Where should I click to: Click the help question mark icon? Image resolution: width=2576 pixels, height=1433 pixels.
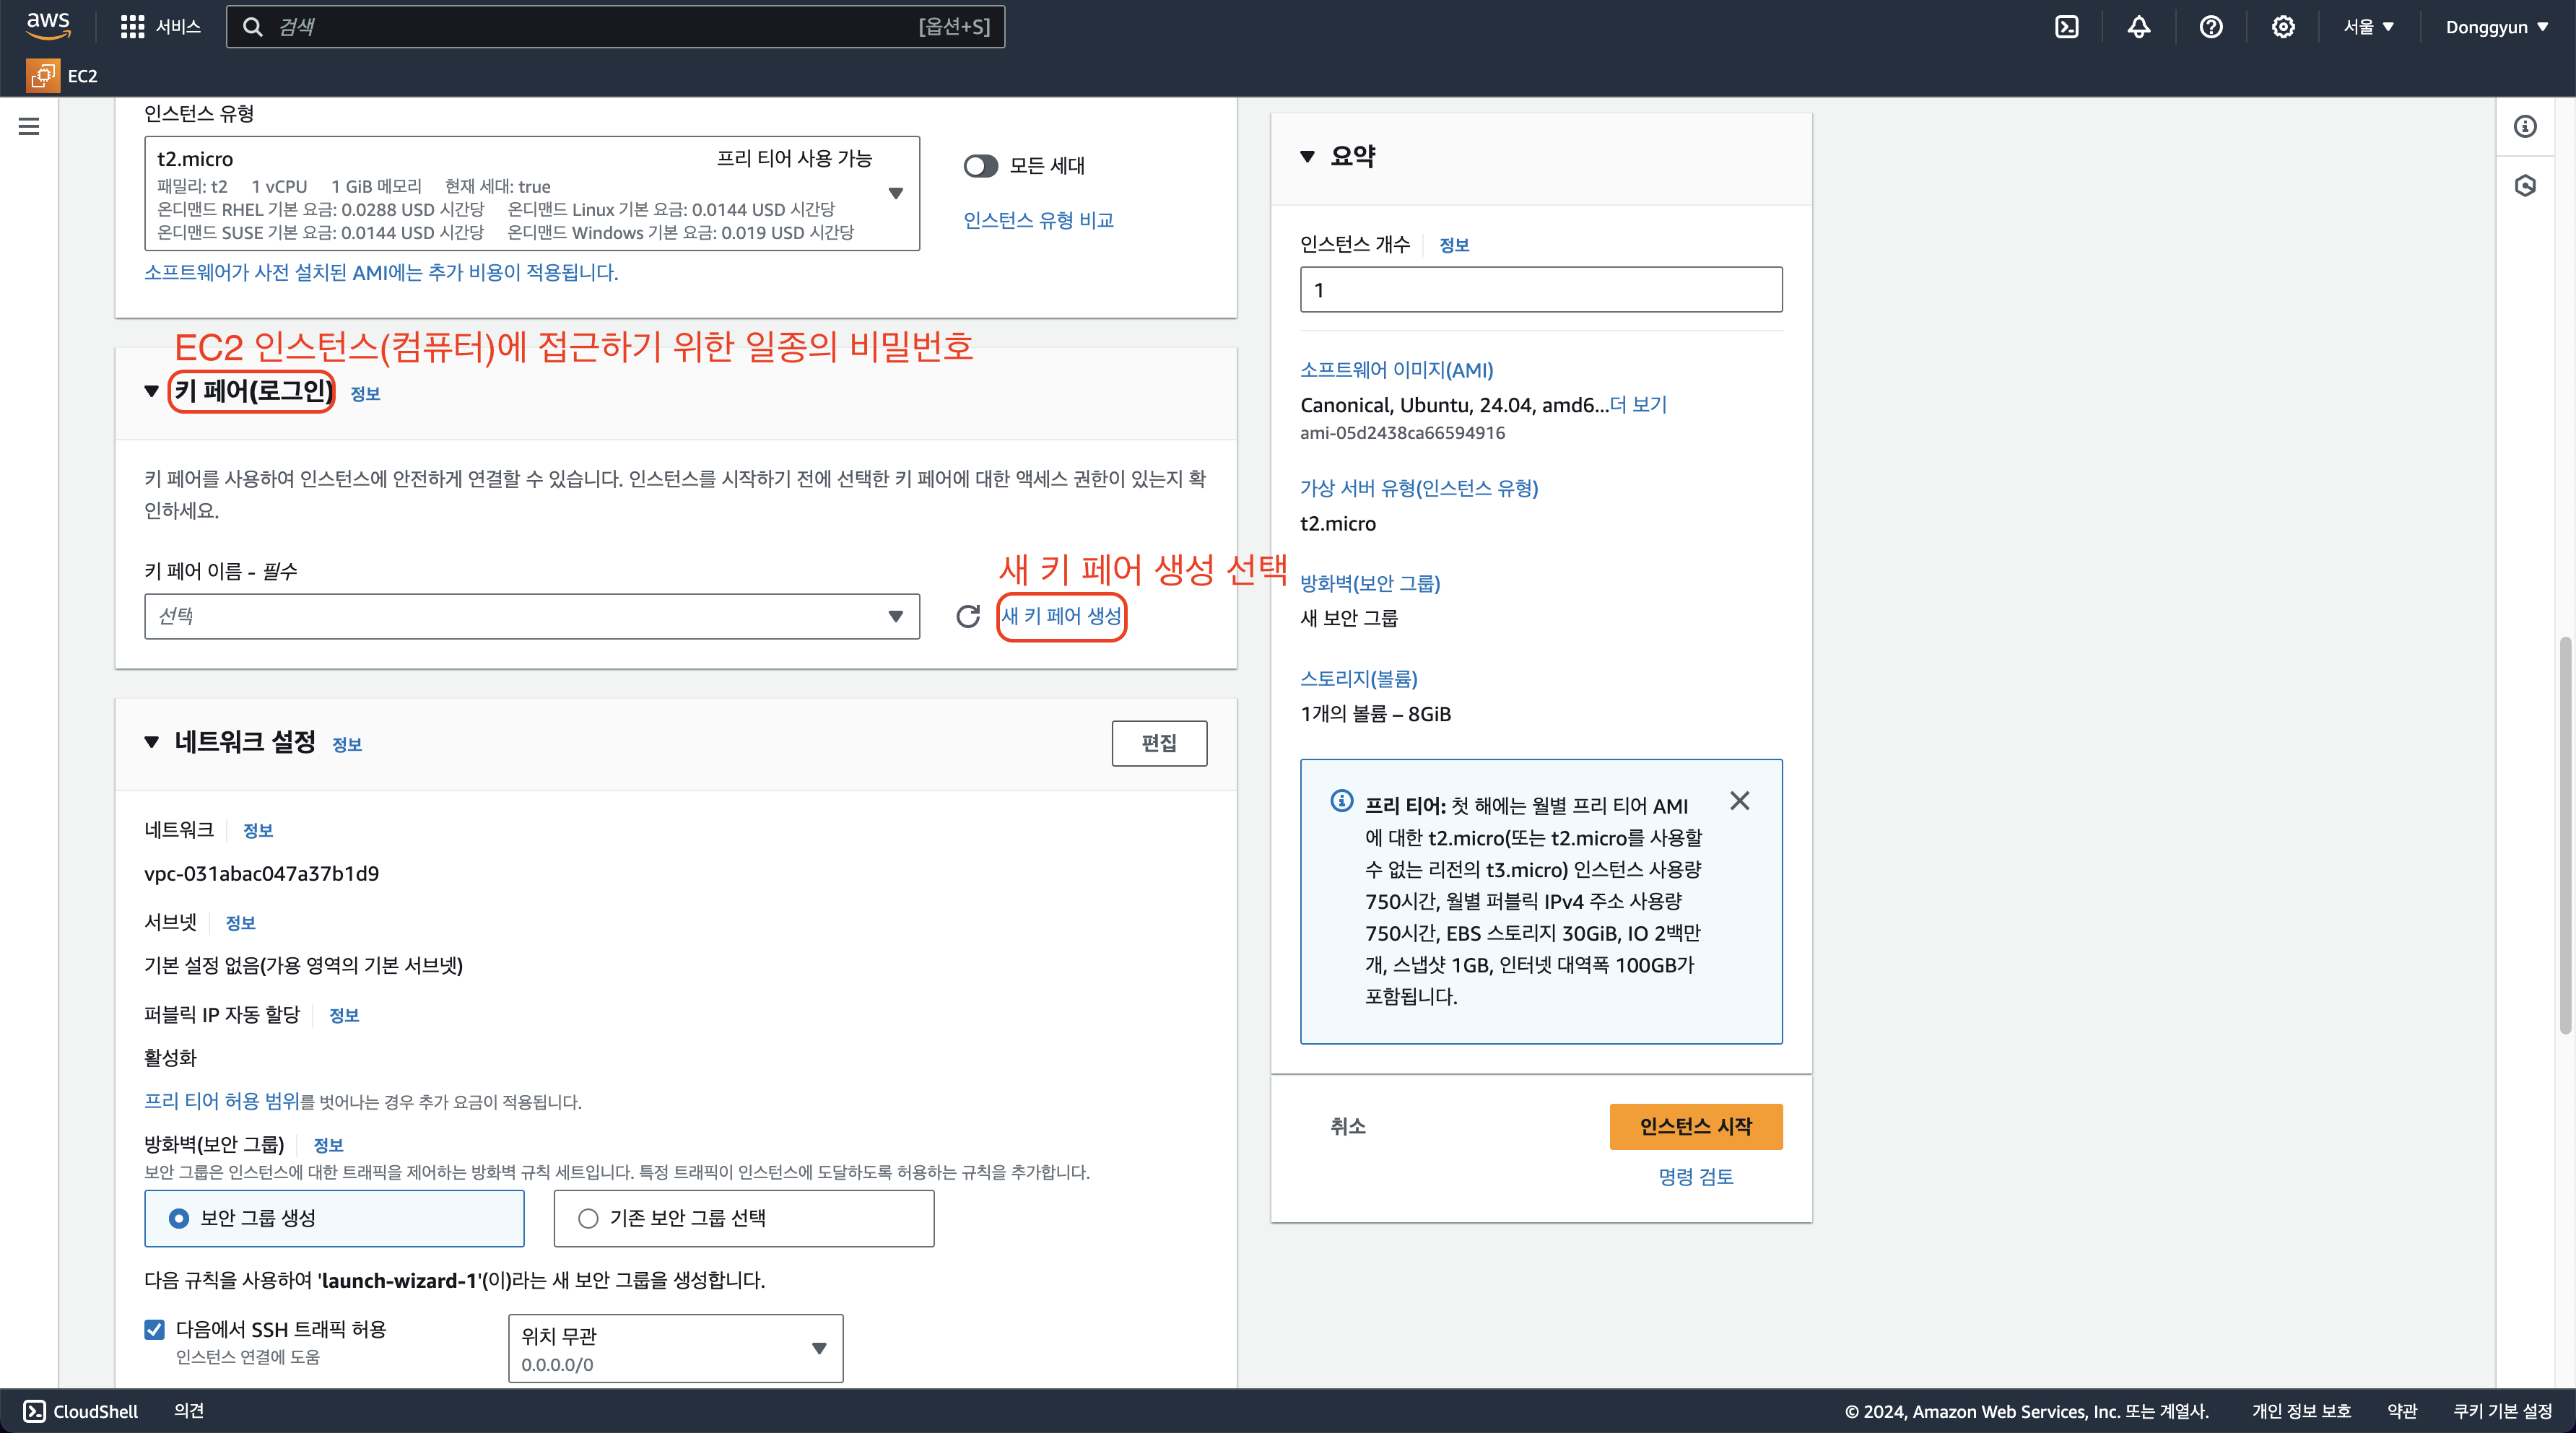2210,27
